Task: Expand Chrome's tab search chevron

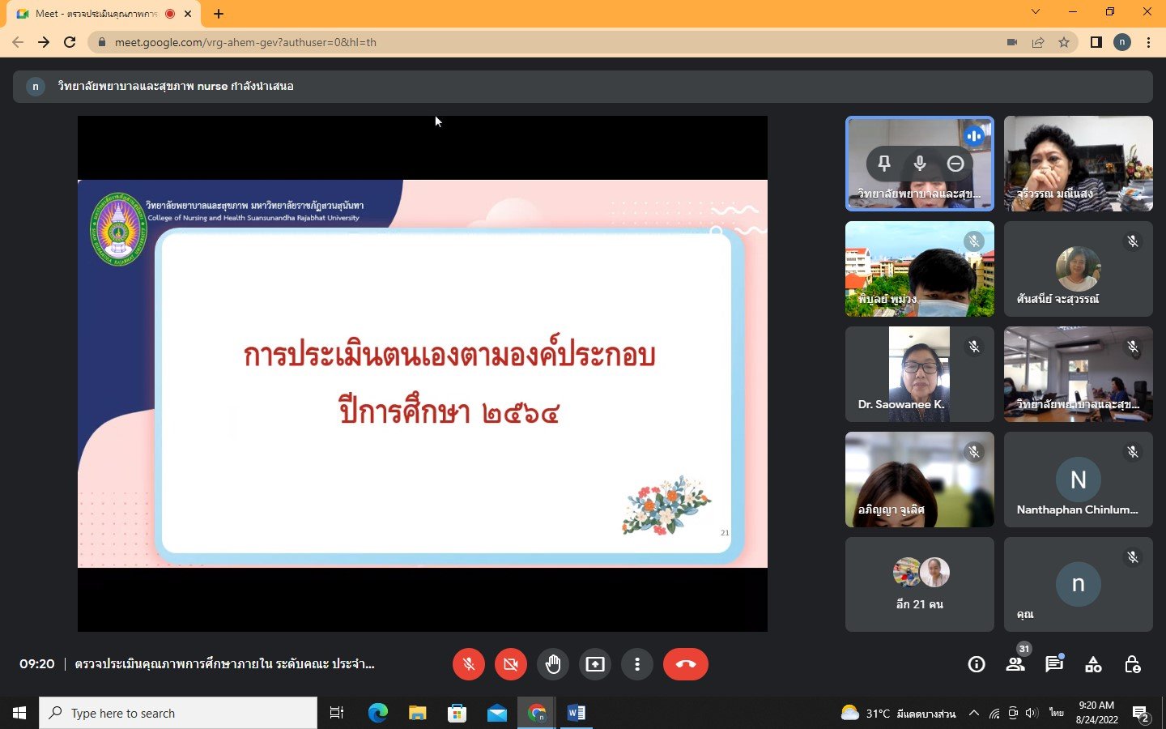Action: click(x=1035, y=12)
